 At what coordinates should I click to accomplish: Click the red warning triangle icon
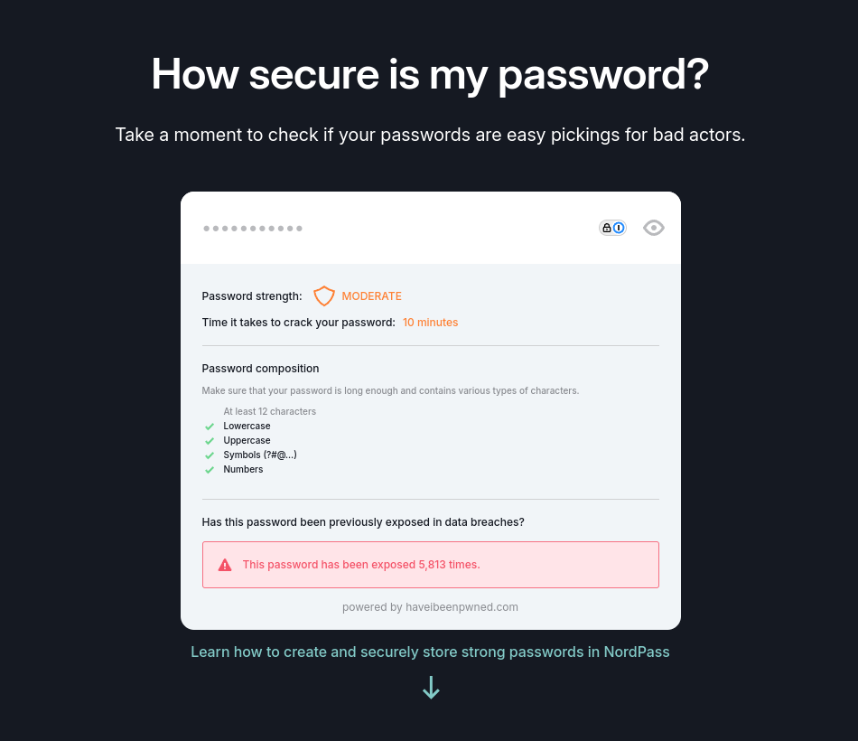click(225, 565)
